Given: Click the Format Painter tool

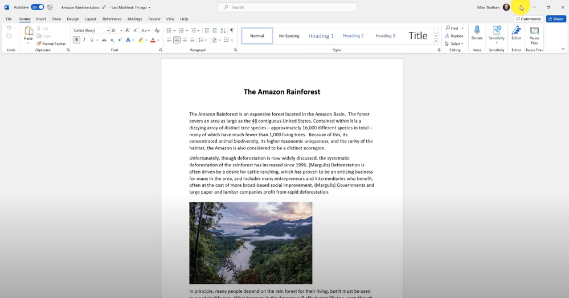Looking at the screenshot, I should [x=51, y=43].
